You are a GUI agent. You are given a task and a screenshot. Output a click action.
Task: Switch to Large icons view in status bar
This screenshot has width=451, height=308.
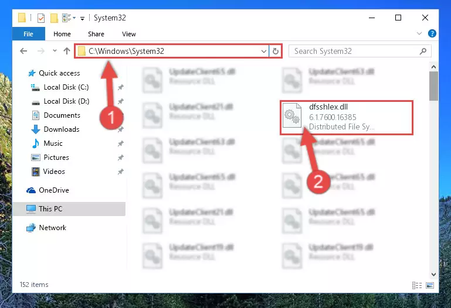click(430, 285)
